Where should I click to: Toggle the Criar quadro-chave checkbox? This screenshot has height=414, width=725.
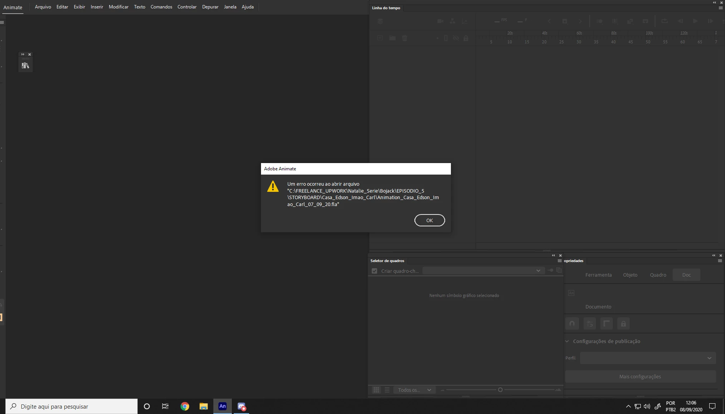pyautogui.click(x=374, y=271)
